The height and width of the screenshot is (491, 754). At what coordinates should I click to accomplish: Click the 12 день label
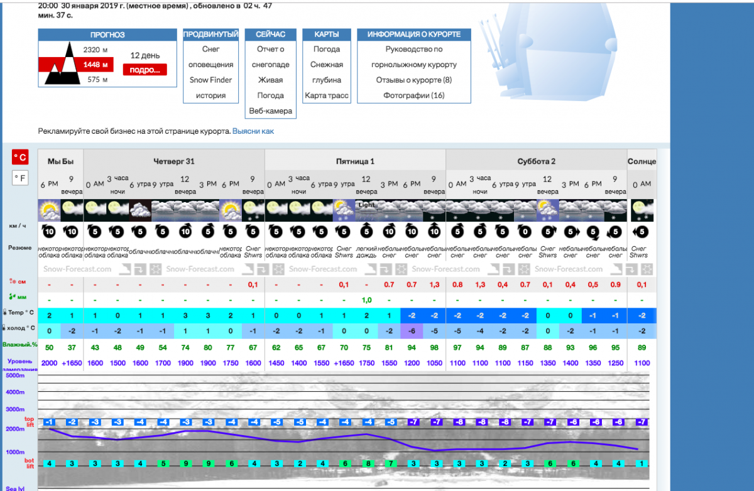(x=145, y=55)
